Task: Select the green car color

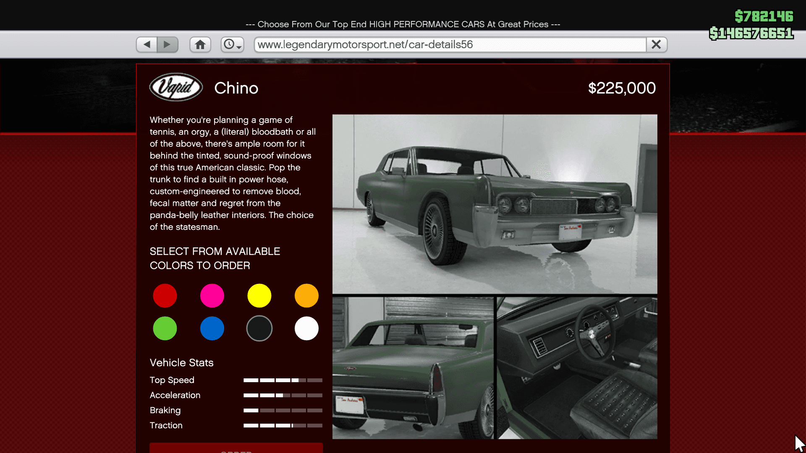Action: (165, 328)
